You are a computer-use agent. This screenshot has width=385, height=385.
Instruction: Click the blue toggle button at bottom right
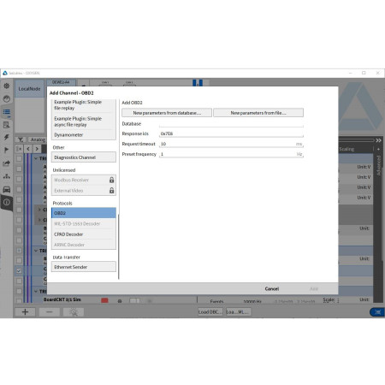click(377, 312)
